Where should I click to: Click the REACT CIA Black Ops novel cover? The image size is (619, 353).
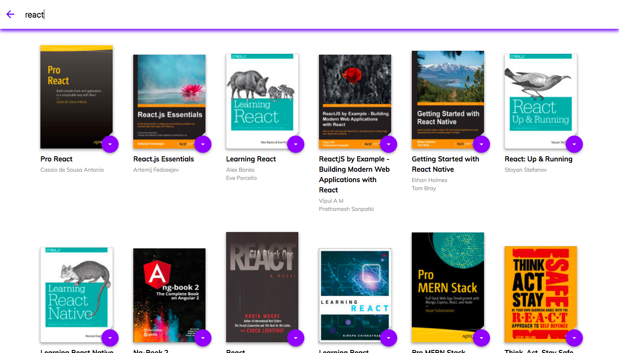pyautogui.click(x=262, y=287)
